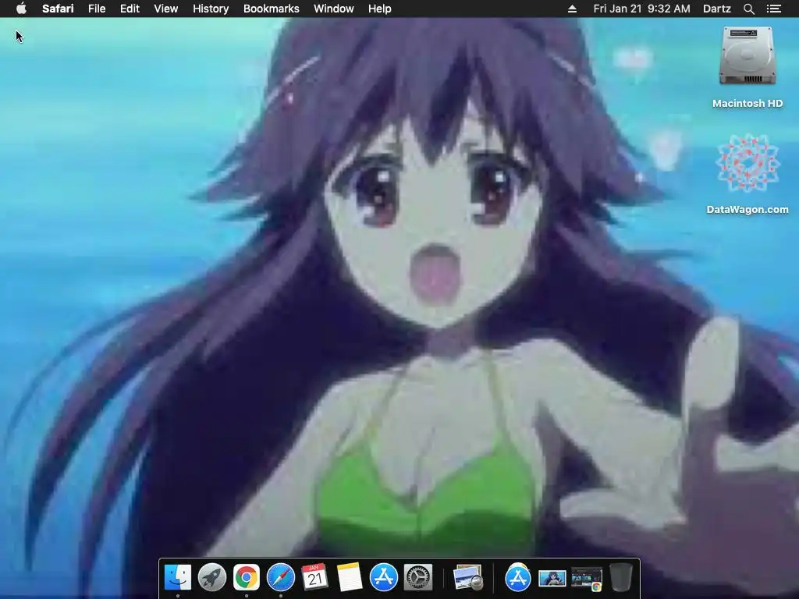Open the Safari application menu
Image resolution: width=799 pixels, height=599 pixels.
point(58,9)
